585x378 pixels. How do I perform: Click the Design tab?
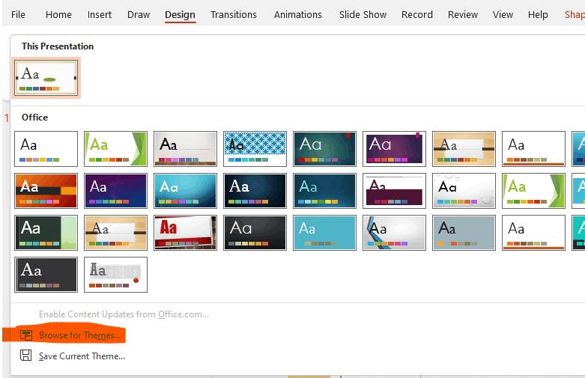(x=180, y=14)
